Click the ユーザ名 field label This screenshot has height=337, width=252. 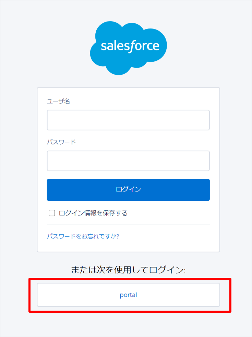pos(58,101)
